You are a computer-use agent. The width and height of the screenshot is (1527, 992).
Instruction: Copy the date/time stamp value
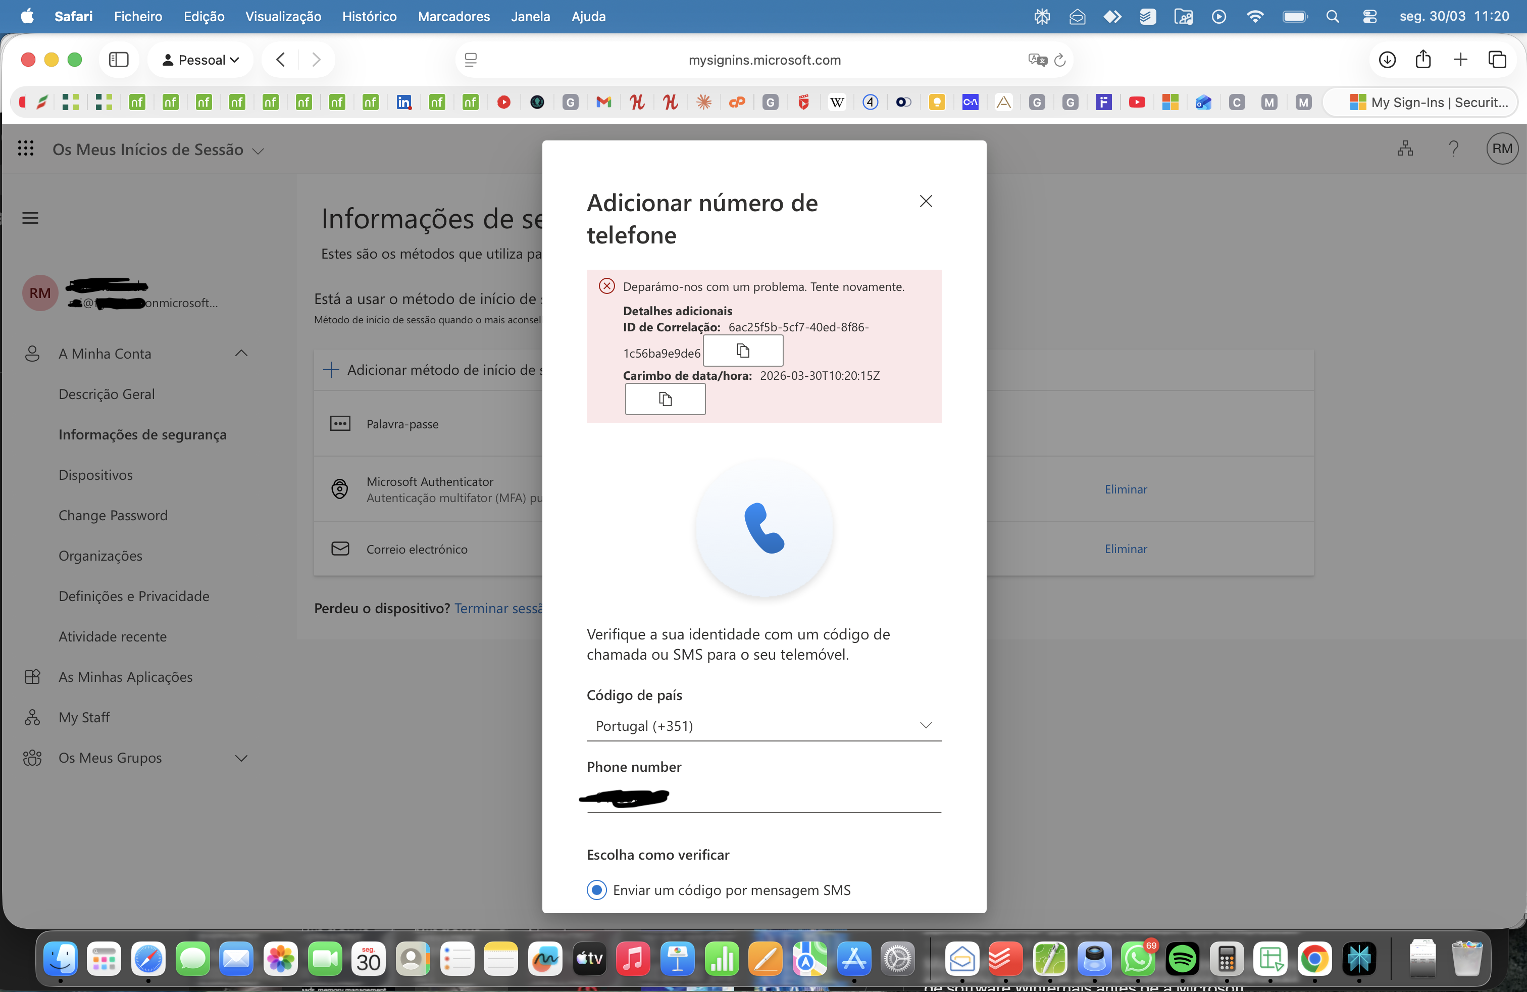(665, 399)
